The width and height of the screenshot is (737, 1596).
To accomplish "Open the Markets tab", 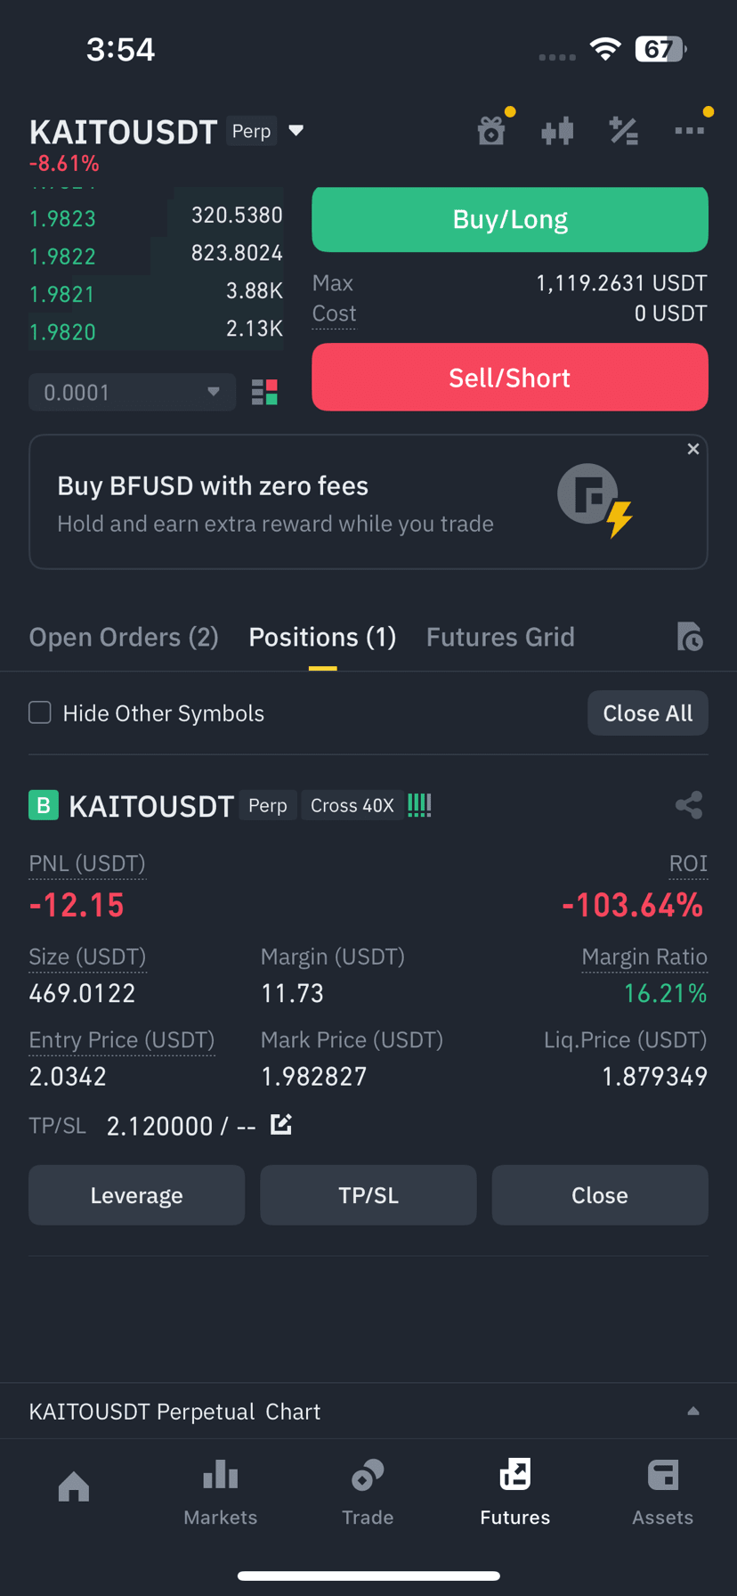I will (x=221, y=1492).
